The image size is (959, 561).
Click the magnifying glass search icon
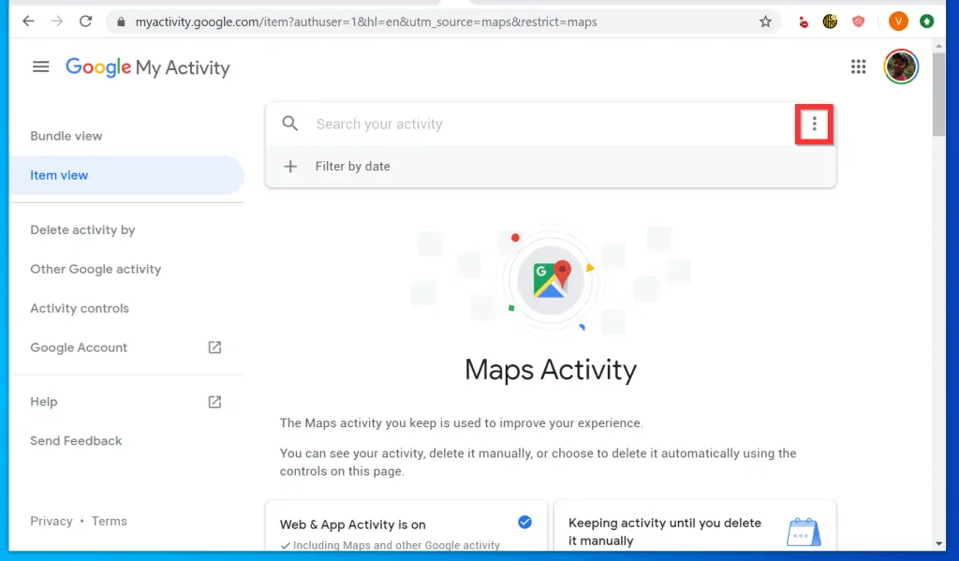tap(290, 124)
